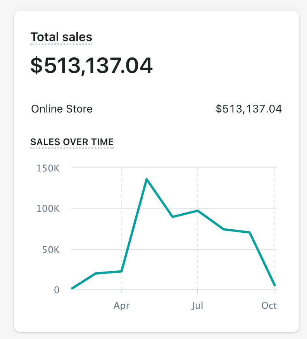Click the Total sales heading
The image size is (307, 339).
coord(61,37)
